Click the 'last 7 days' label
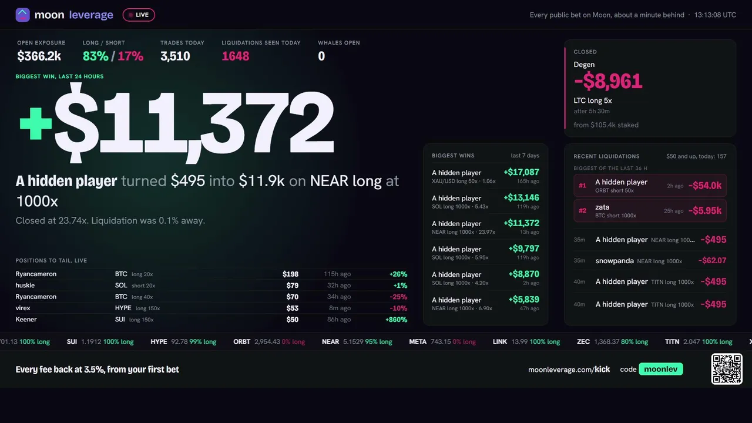Image resolution: width=752 pixels, height=423 pixels. point(525,156)
